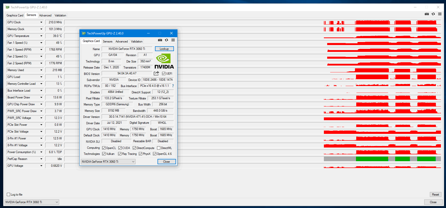Click the Device ID value 10DE 2486

click(x=158, y=80)
